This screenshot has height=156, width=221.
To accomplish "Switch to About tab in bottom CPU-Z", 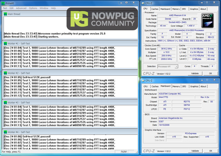I will pyautogui.click(x=203, y=86).
